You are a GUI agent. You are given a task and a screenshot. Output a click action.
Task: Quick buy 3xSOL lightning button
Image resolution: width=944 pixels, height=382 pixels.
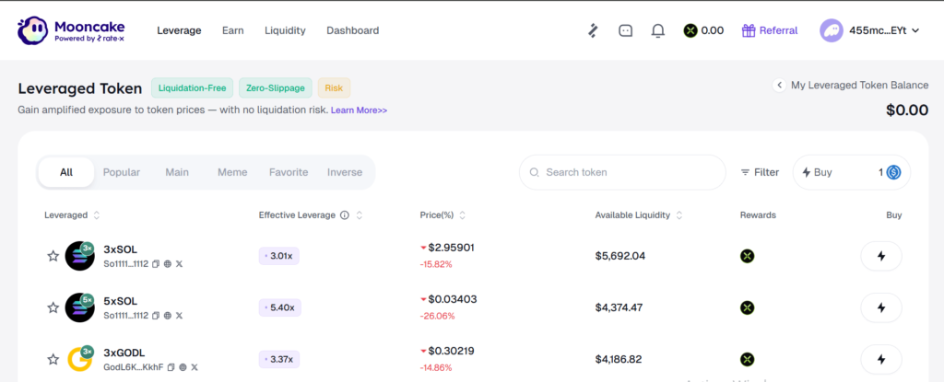[x=881, y=256]
